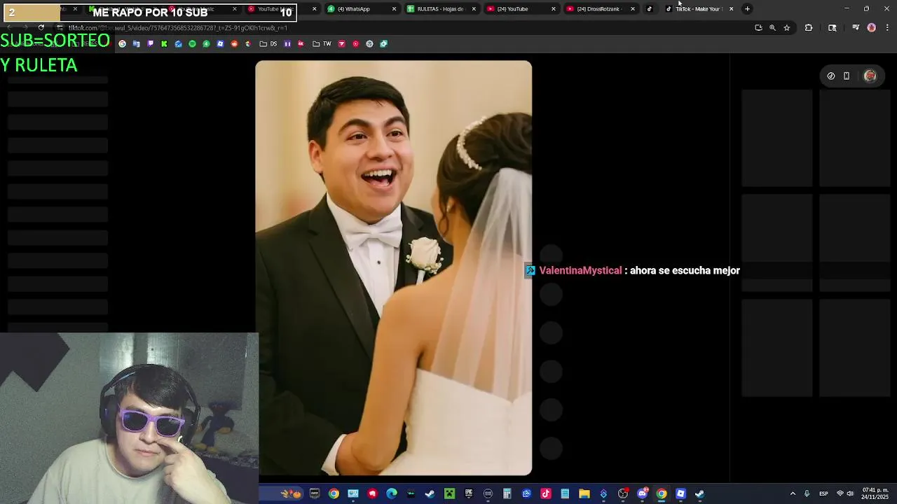897x504 pixels.
Task: Open the green Kick bookmark icon
Action: click(164, 43)
